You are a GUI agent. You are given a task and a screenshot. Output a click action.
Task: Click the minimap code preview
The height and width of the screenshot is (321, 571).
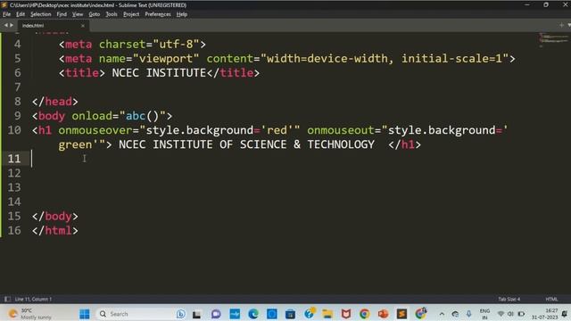(553, 39)
